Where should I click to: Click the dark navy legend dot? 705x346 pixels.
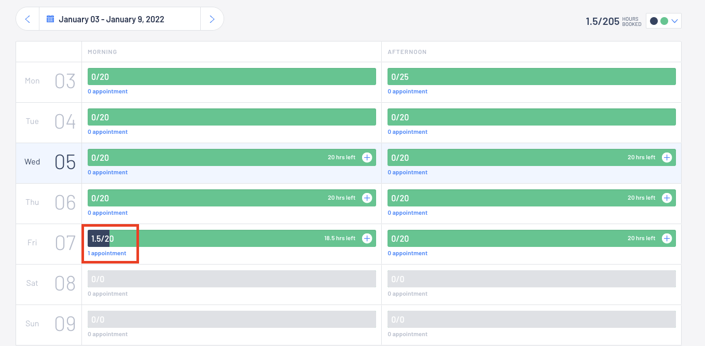pyautogui.click(x=654, y=21)
